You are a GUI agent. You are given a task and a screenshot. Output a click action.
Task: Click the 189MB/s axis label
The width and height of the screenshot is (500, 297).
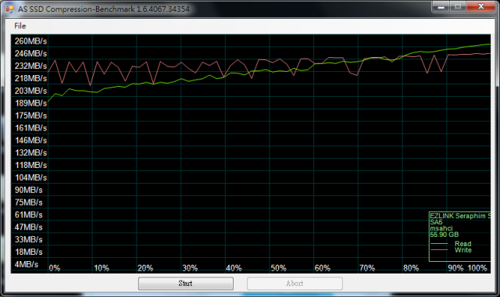click(30, 103)
